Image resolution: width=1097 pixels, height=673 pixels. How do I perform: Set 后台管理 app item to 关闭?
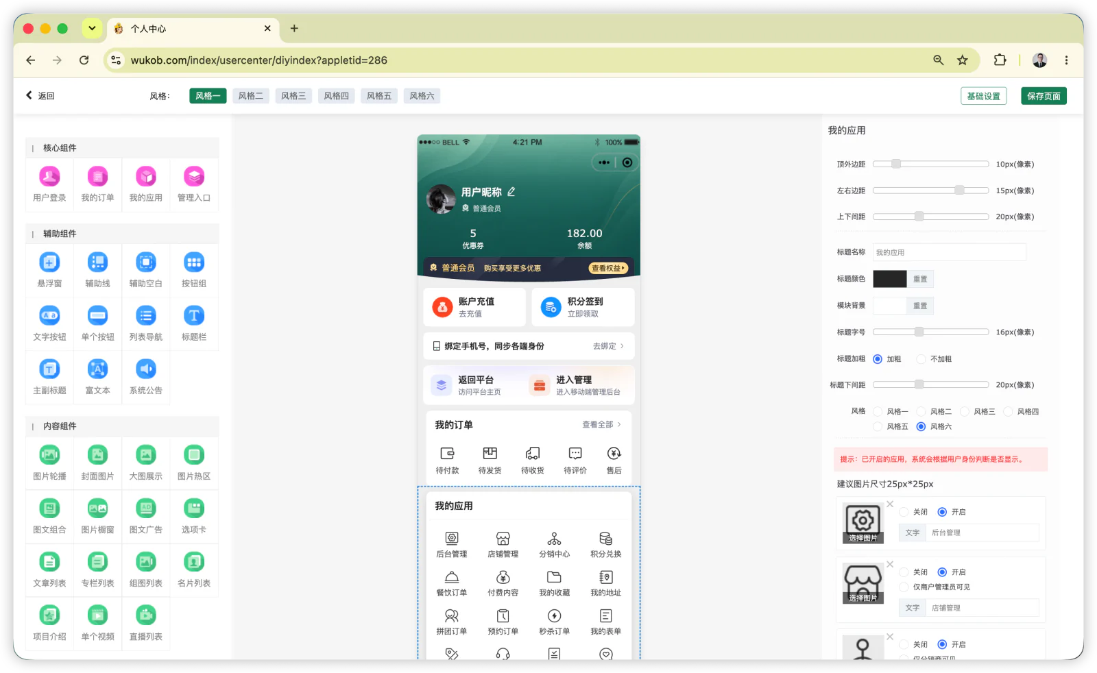(x=904, y=512)
